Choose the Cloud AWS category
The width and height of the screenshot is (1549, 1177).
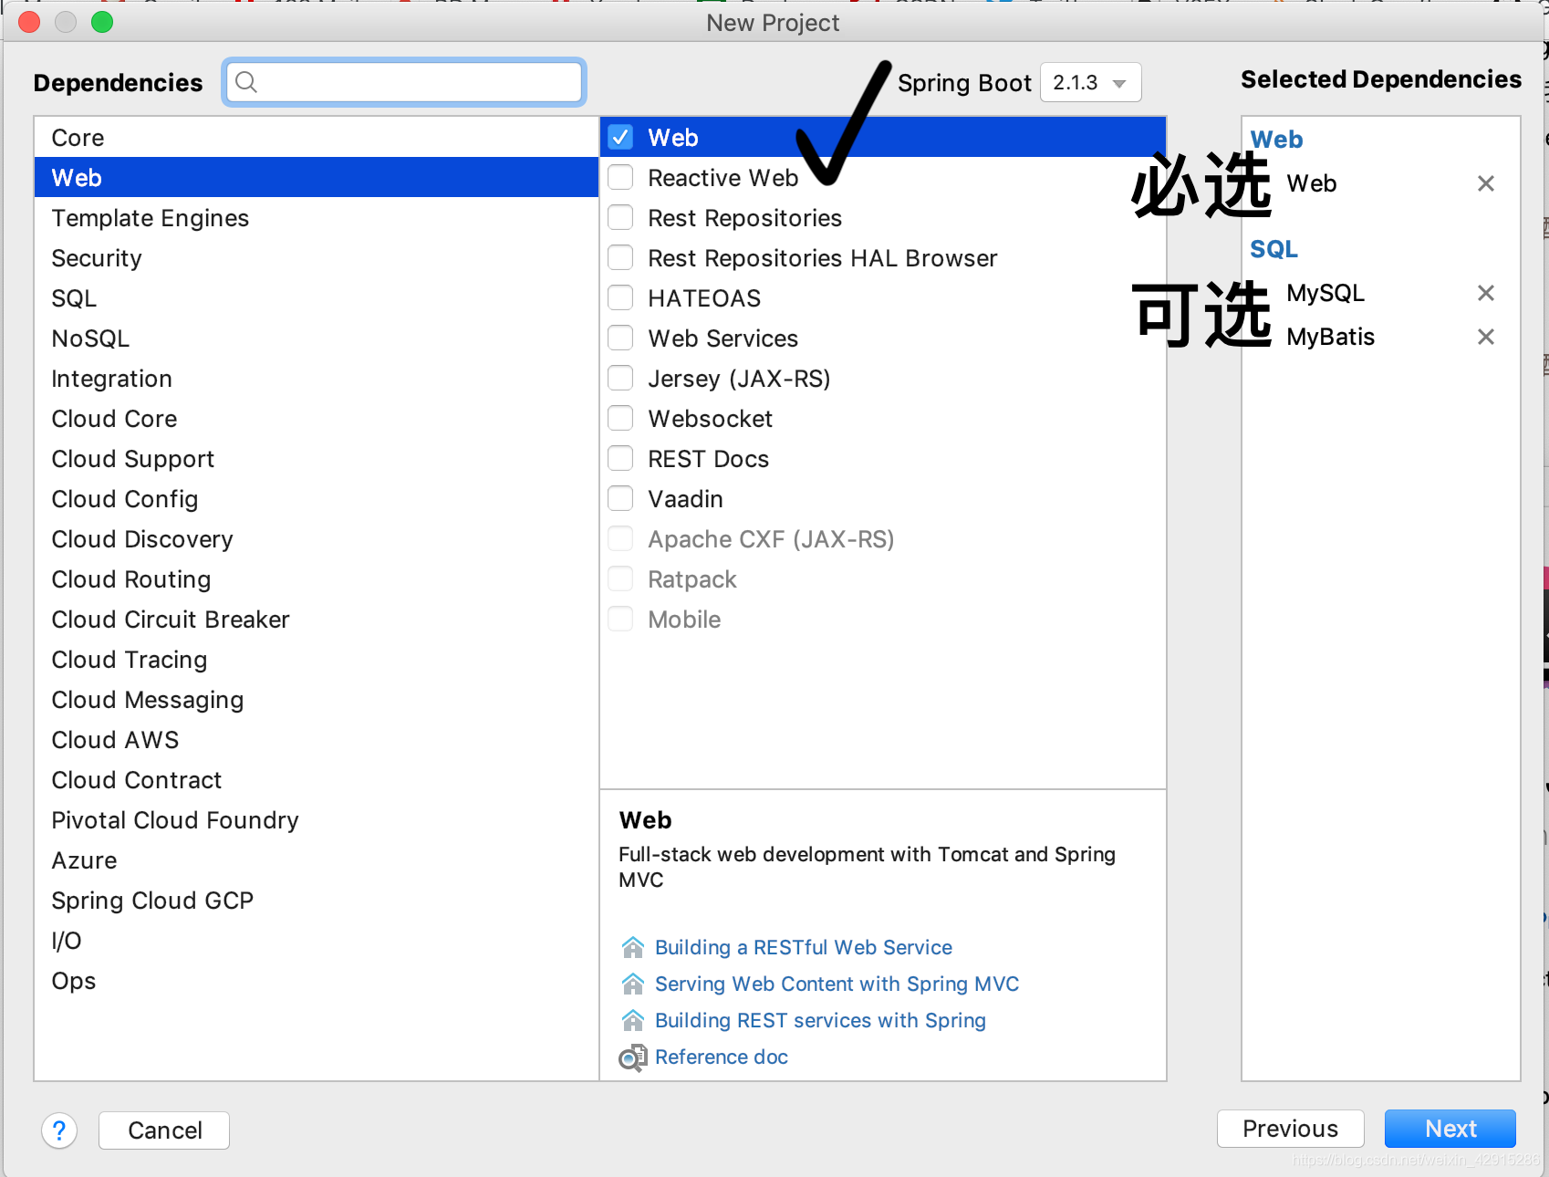click(316, 739)
